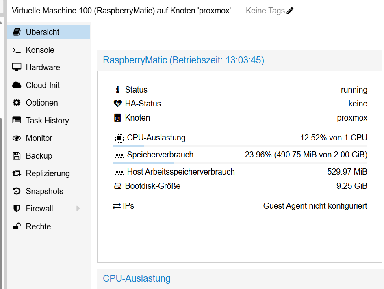Click the RaspberryMatic Betriebszeit panel header
This screenshot has width=384, height=289.
pyautogui.click(x=239, y=60)
